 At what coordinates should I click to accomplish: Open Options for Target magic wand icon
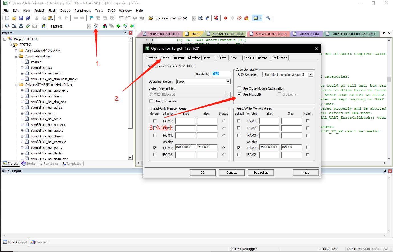pyautogui.click(x=96, y=26)
